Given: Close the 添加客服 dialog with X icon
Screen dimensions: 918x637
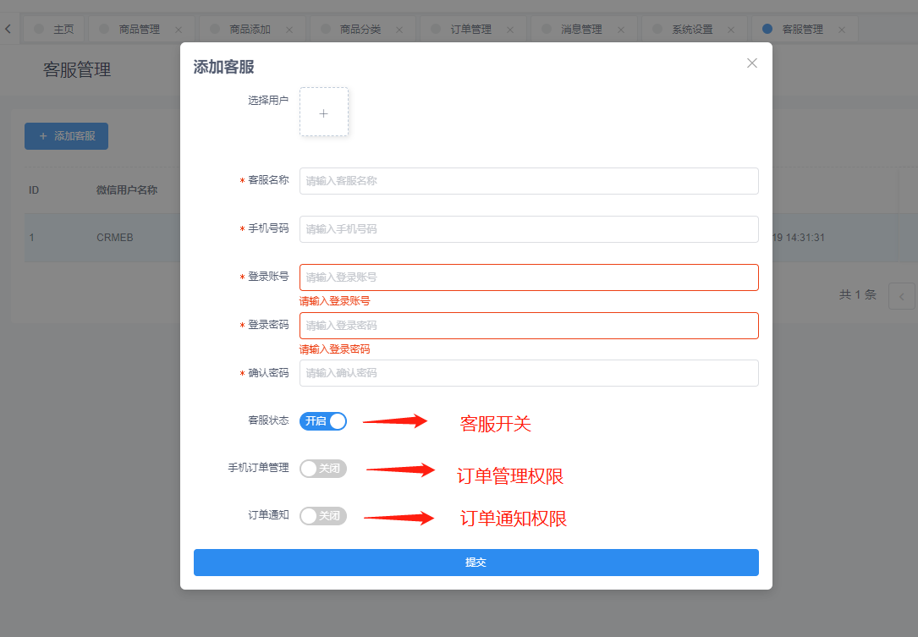Looking at the screenshot, I should [x=751, y=63].
